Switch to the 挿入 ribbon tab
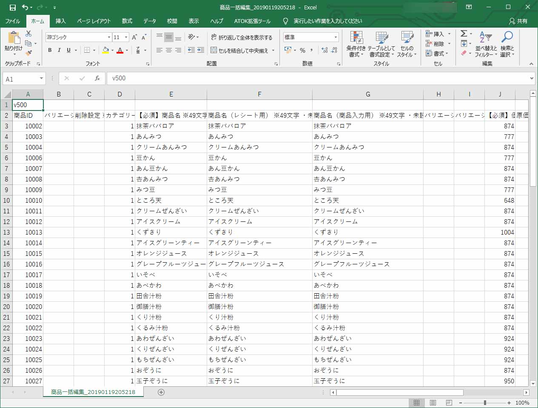Viewport: 538px width, 408px height. [61, 20]
